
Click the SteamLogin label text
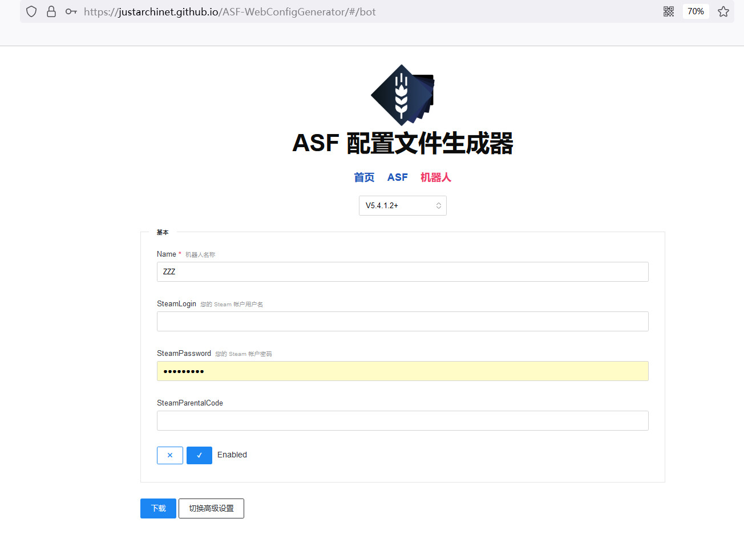coord(176,304)
